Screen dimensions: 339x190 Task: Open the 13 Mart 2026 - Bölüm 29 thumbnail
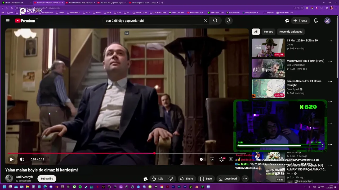[268, 48]
